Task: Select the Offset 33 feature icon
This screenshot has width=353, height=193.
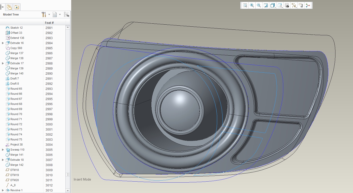Action: 7,33
